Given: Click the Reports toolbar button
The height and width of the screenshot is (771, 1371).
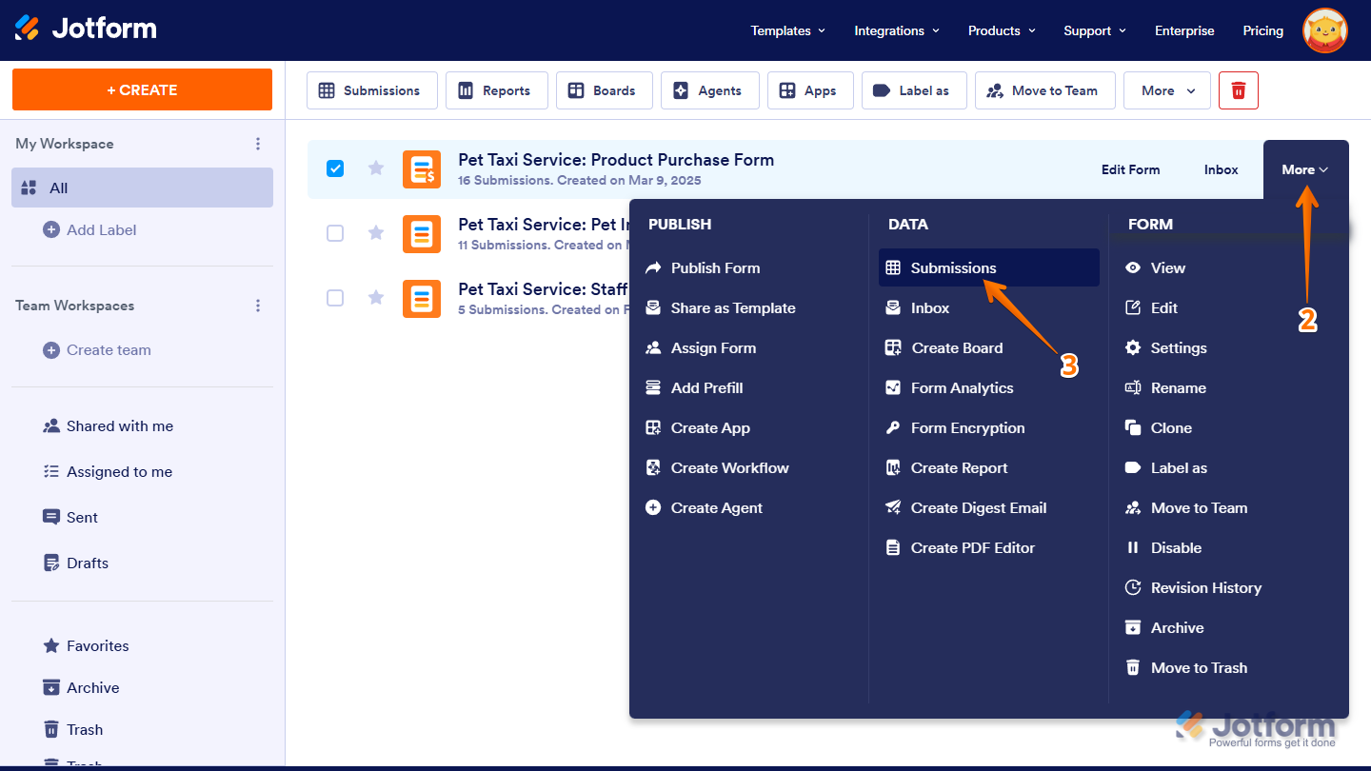Looking at the screenshot, I should tap(497, 90).
